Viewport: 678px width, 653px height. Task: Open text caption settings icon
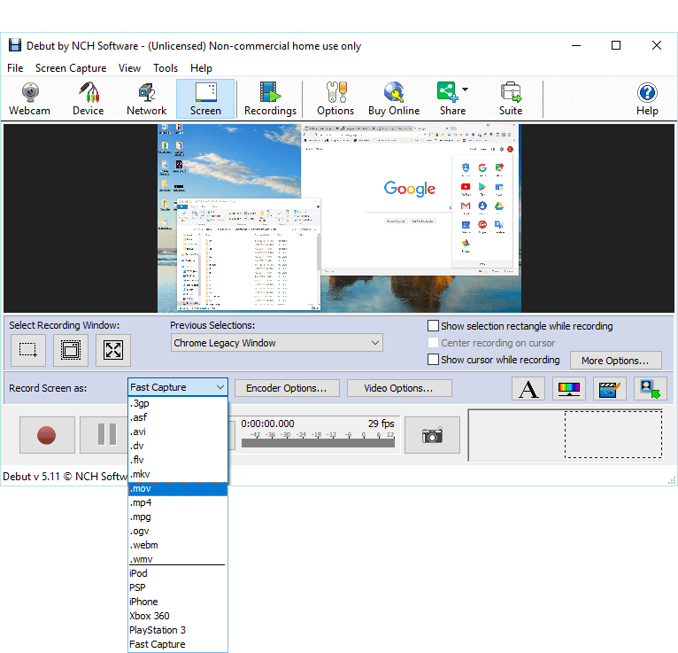coord(528,389)
